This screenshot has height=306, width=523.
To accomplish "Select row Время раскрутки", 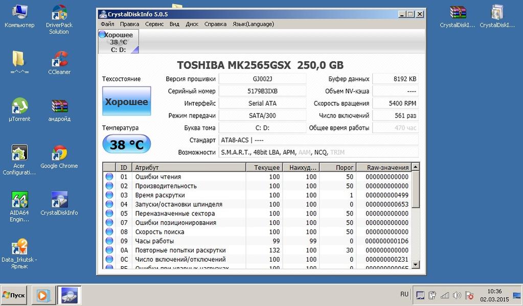I will pyautogui.click(x=258, y=195).
